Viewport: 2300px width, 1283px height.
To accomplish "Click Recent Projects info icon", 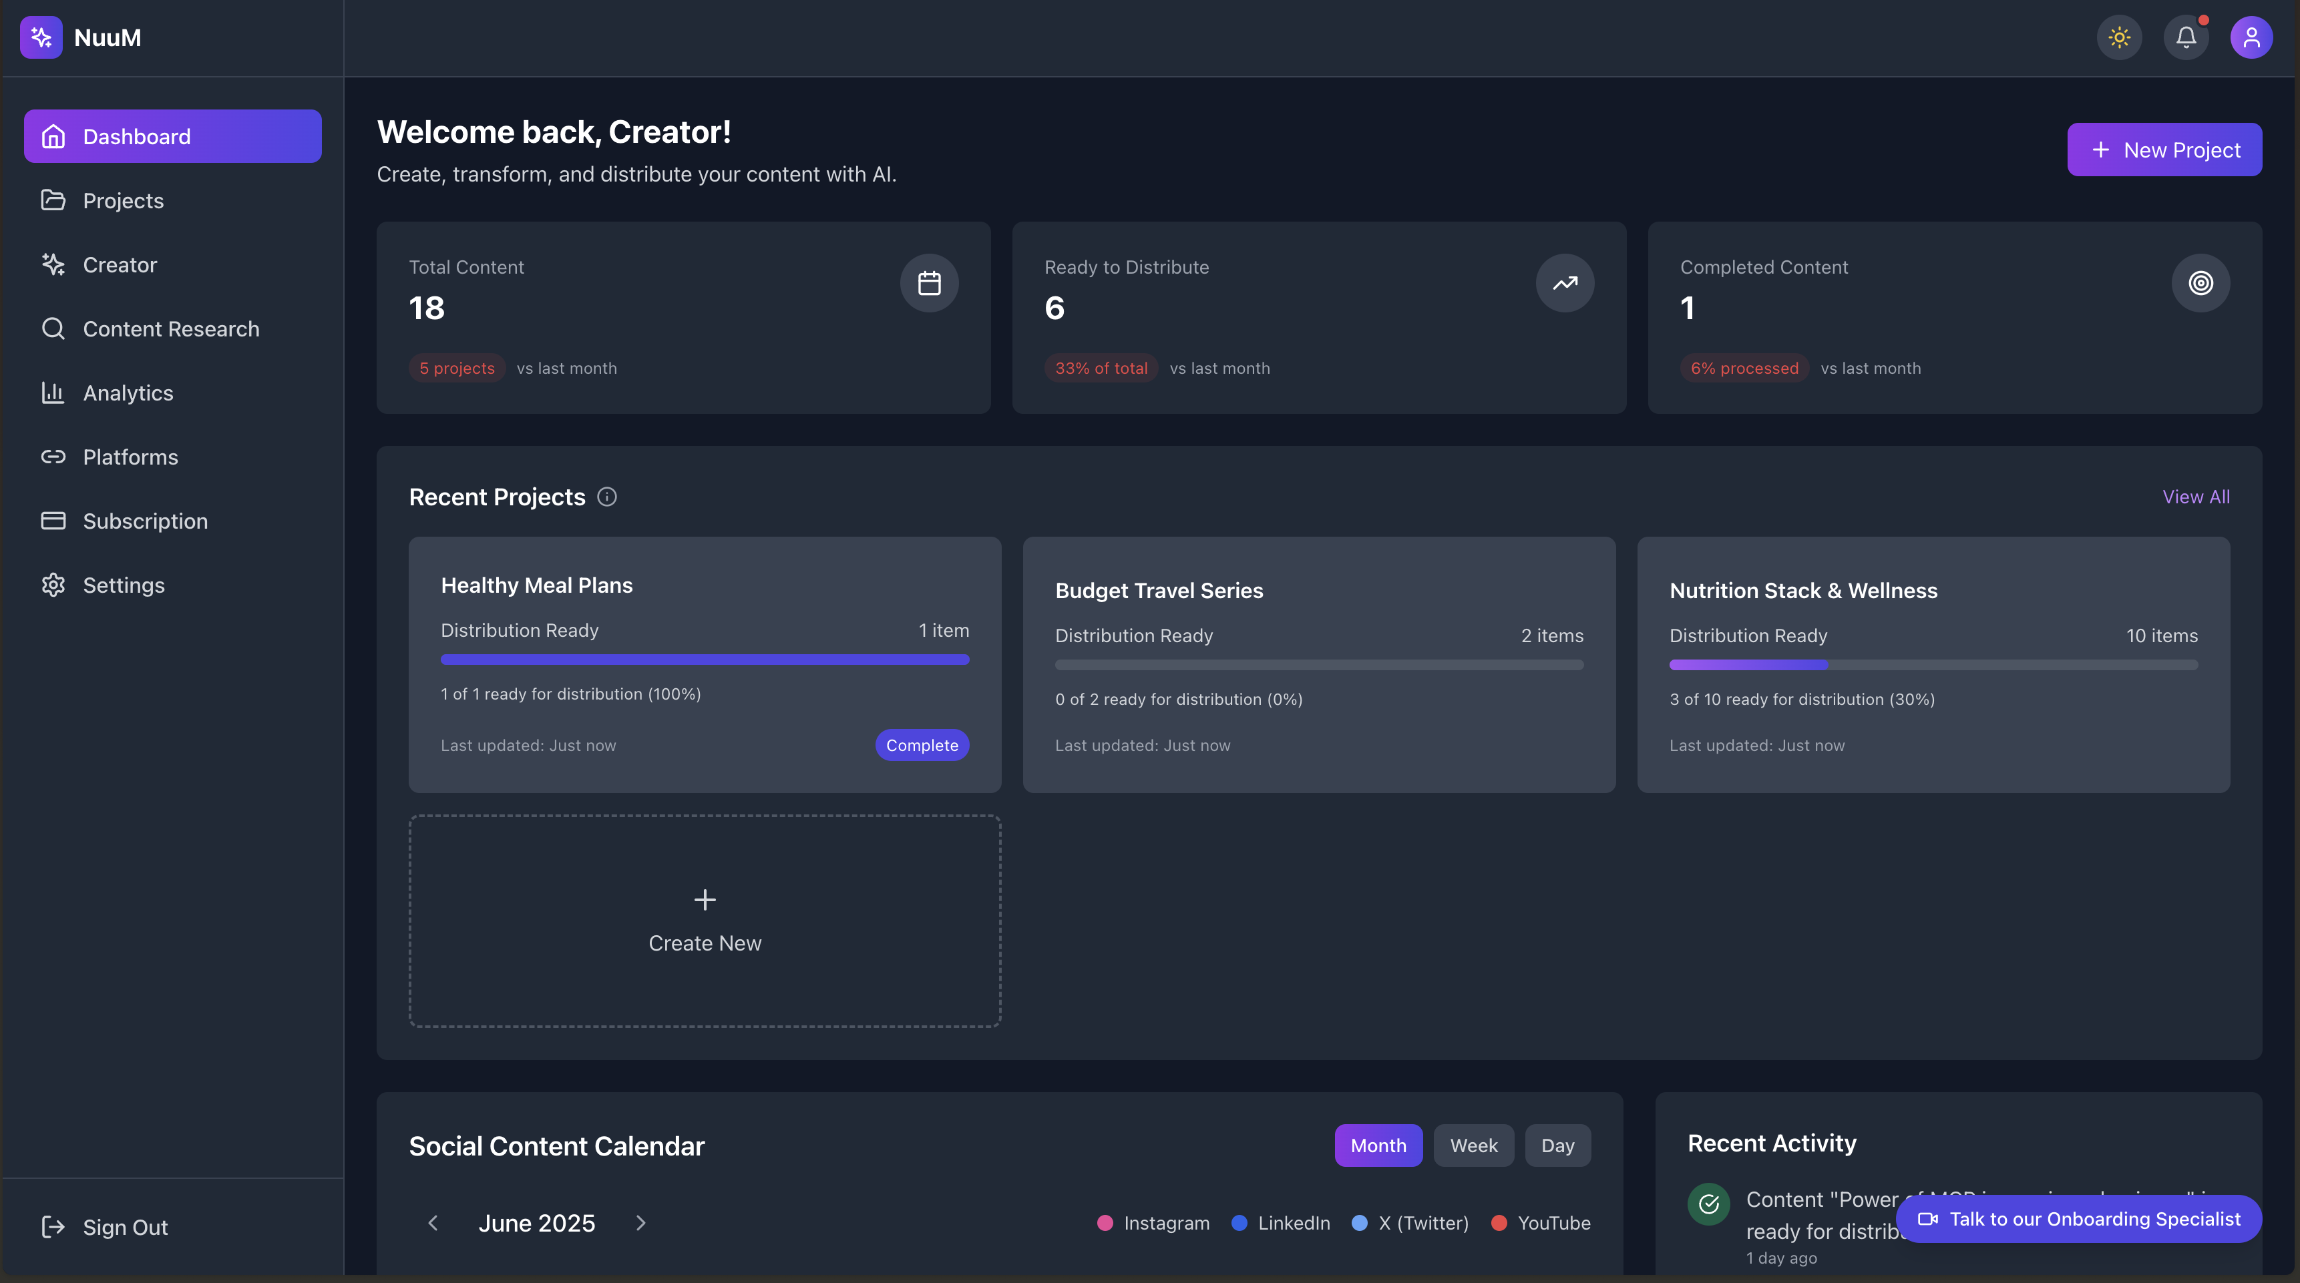I will coord(607,497).
